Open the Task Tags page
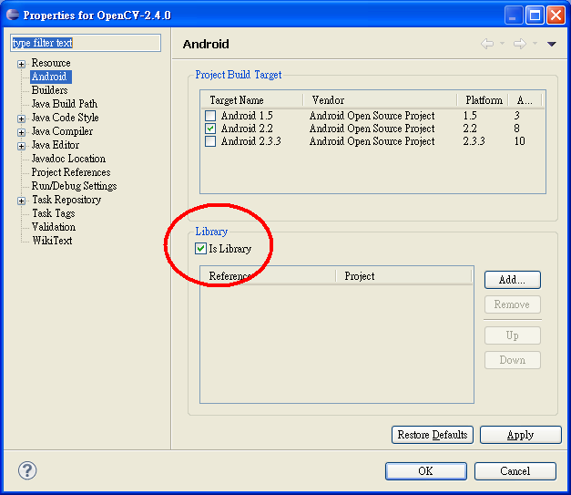Screen dimensions: 571x495 54,213
